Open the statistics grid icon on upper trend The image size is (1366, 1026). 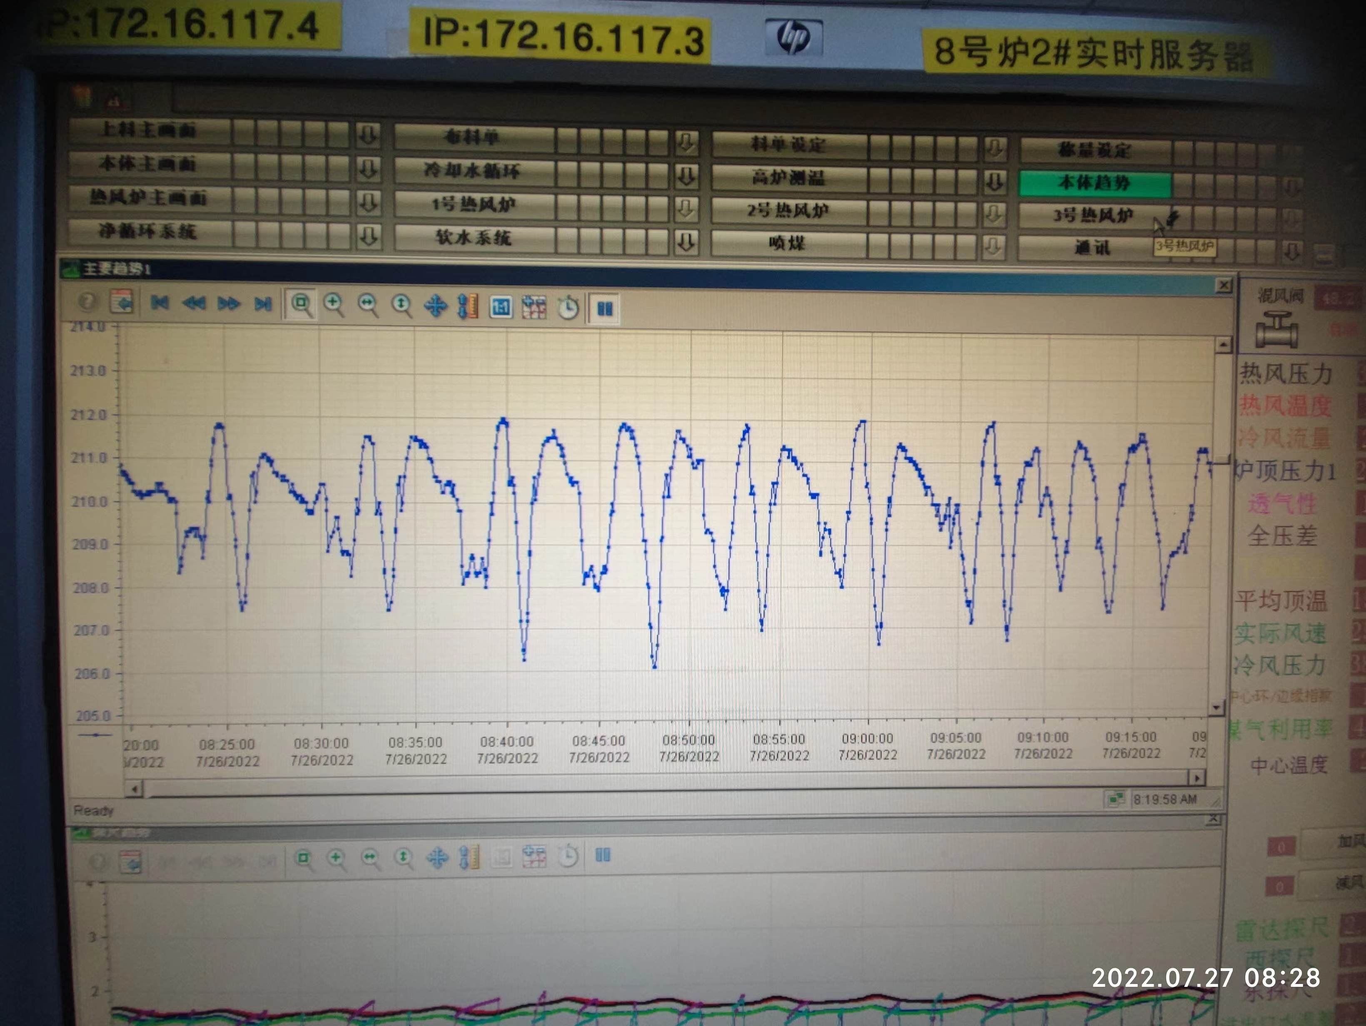[x=534, y=307]
